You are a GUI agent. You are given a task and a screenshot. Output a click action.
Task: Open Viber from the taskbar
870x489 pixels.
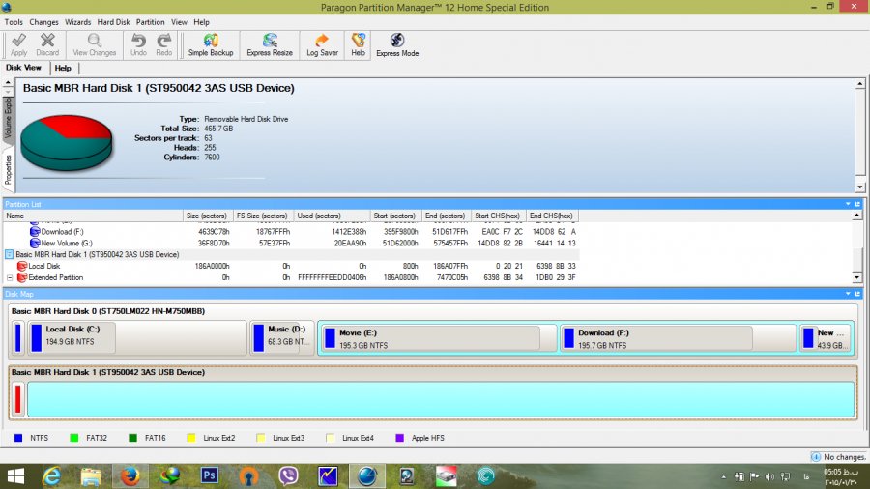click(288, 476)
